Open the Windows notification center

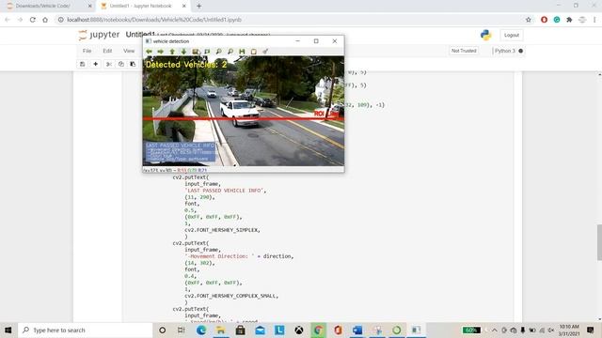pyautogui.click(x=591, y=330)
